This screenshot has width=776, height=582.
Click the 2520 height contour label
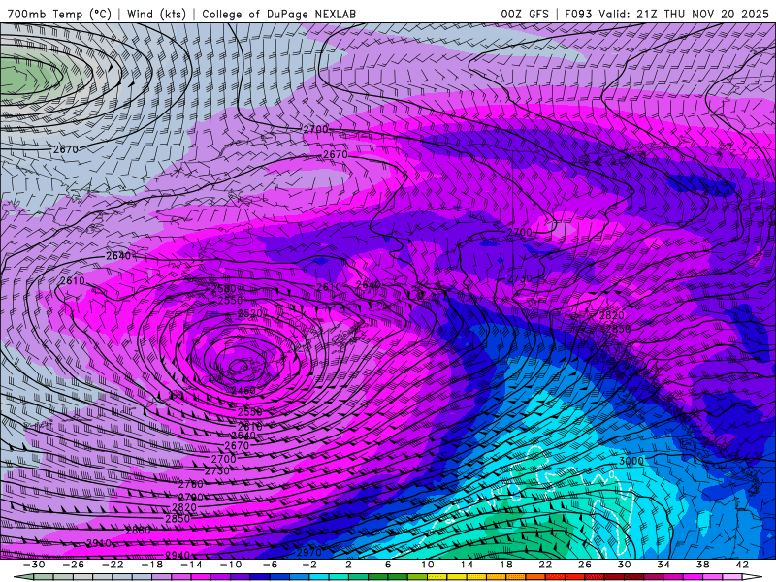tap(250, 313)
